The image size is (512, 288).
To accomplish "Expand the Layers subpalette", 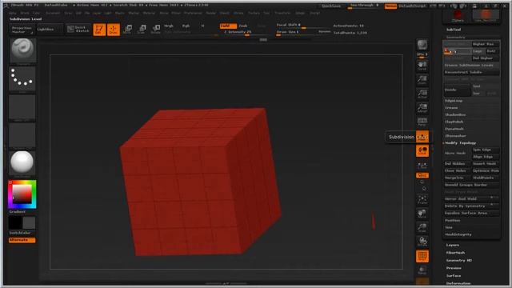I will coord(453,246).
